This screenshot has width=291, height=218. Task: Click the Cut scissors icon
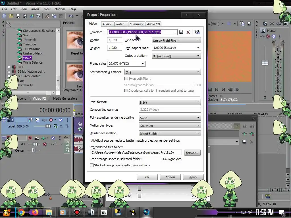[x=47, y=16]
